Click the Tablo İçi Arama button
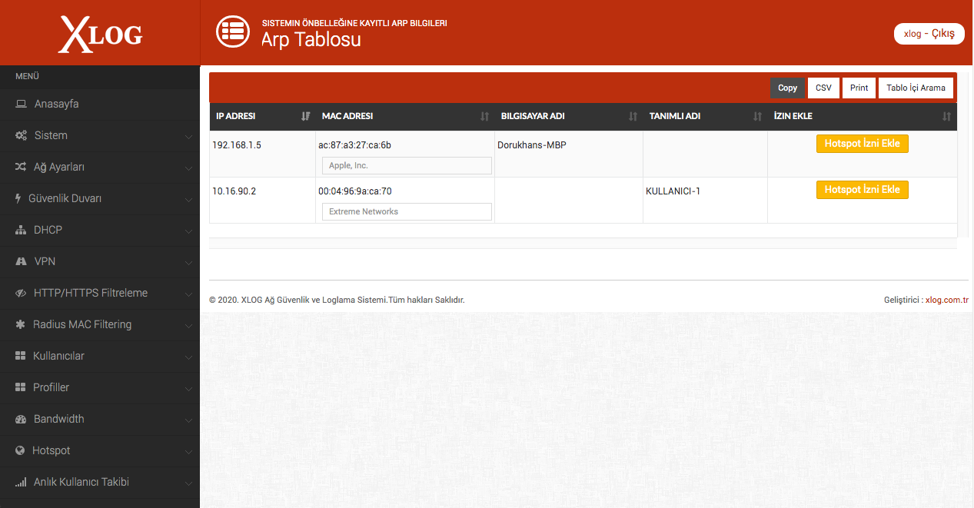 point(916,88)
